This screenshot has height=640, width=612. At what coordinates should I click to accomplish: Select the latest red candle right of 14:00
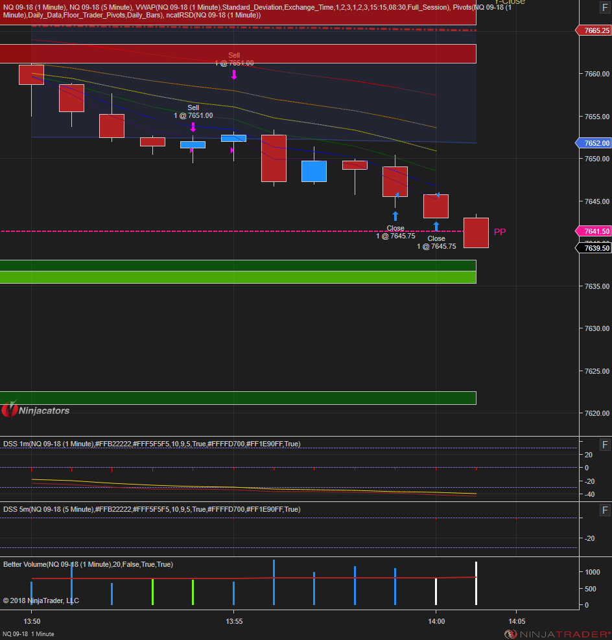click(476, 233)
